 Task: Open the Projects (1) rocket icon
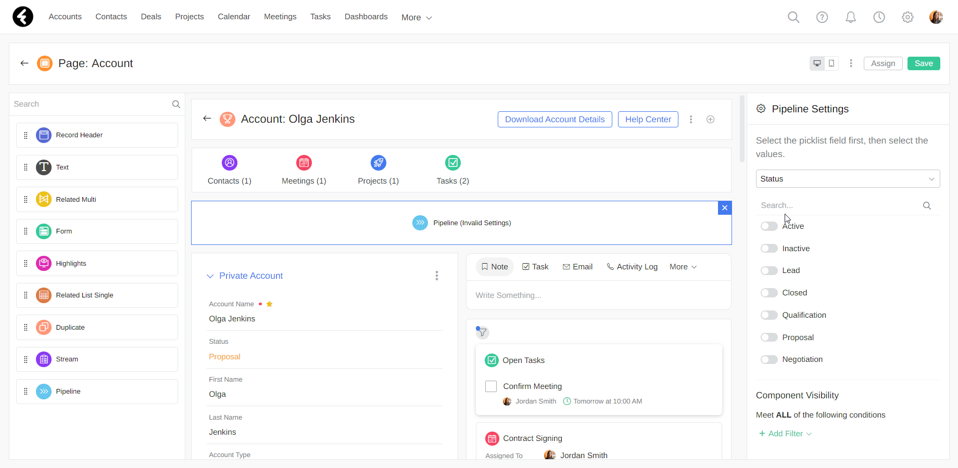pos(379,163)
